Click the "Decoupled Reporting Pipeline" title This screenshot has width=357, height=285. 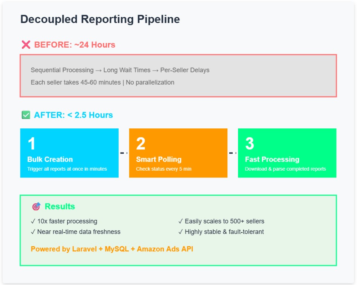click(x=100, y=19)
